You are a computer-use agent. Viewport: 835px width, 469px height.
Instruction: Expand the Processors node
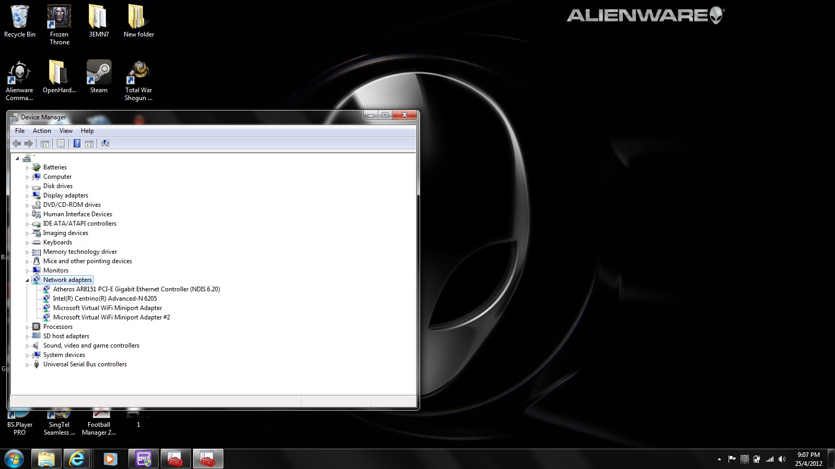(x=27, y=327)
